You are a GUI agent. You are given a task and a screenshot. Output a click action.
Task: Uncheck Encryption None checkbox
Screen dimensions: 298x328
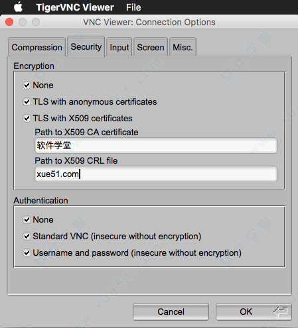[x=27, y=85]
